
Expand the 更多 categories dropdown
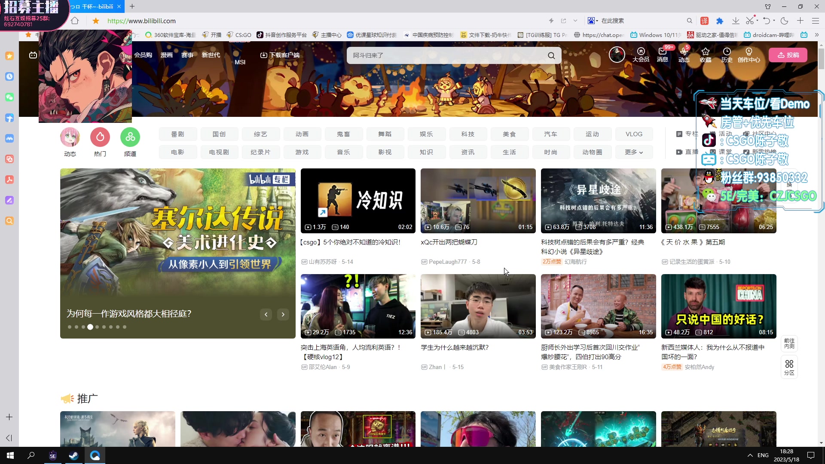634,152
